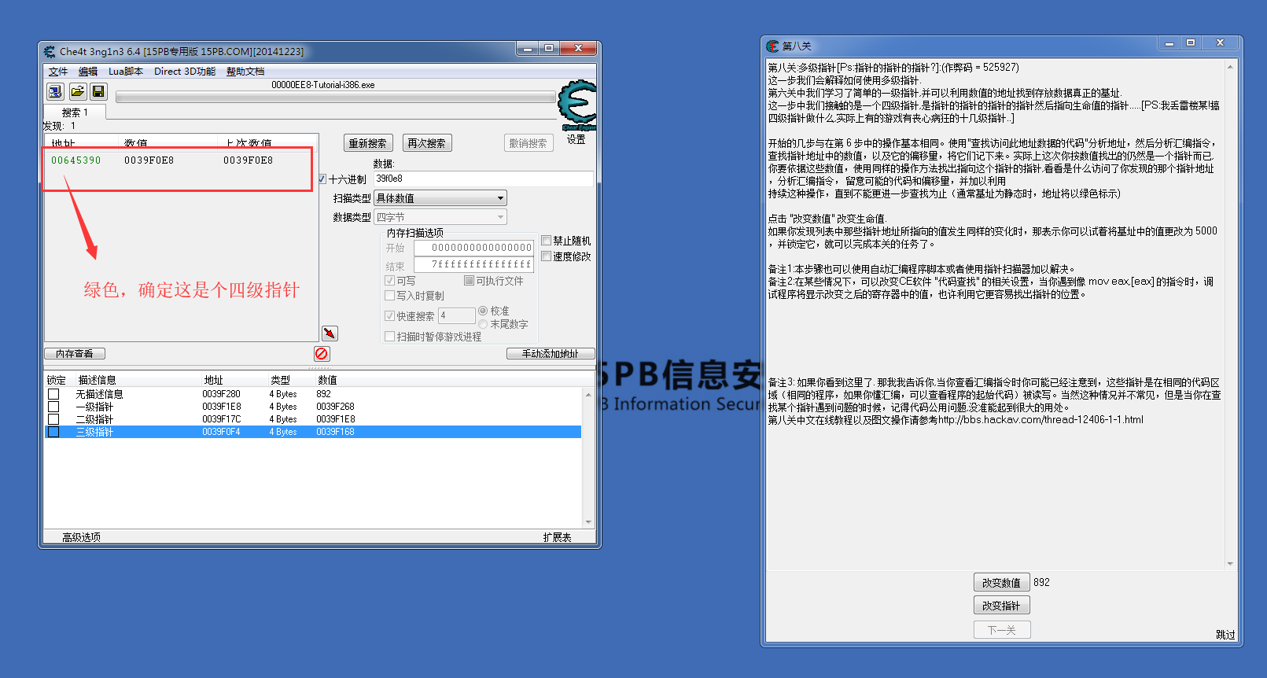Click the open file folder icon
1267x678 pixels.
click(x=77, y=92)
